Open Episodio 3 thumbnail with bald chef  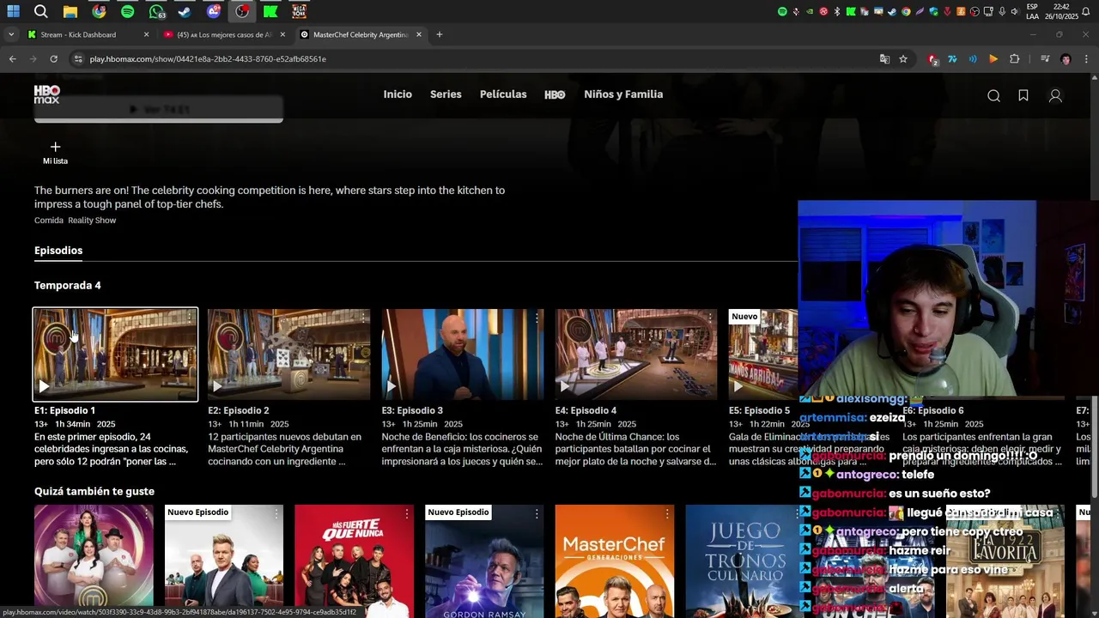click(463, 354)
